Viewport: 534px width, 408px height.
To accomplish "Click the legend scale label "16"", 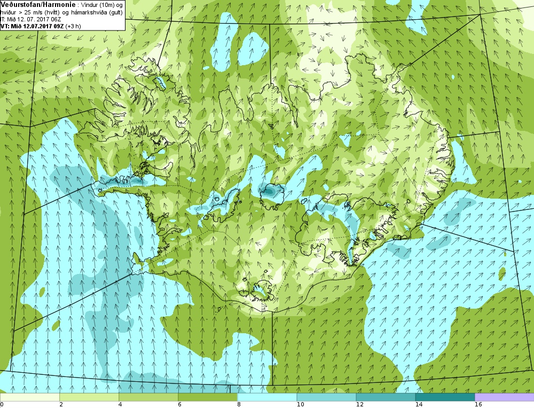I will coord(478,405).
